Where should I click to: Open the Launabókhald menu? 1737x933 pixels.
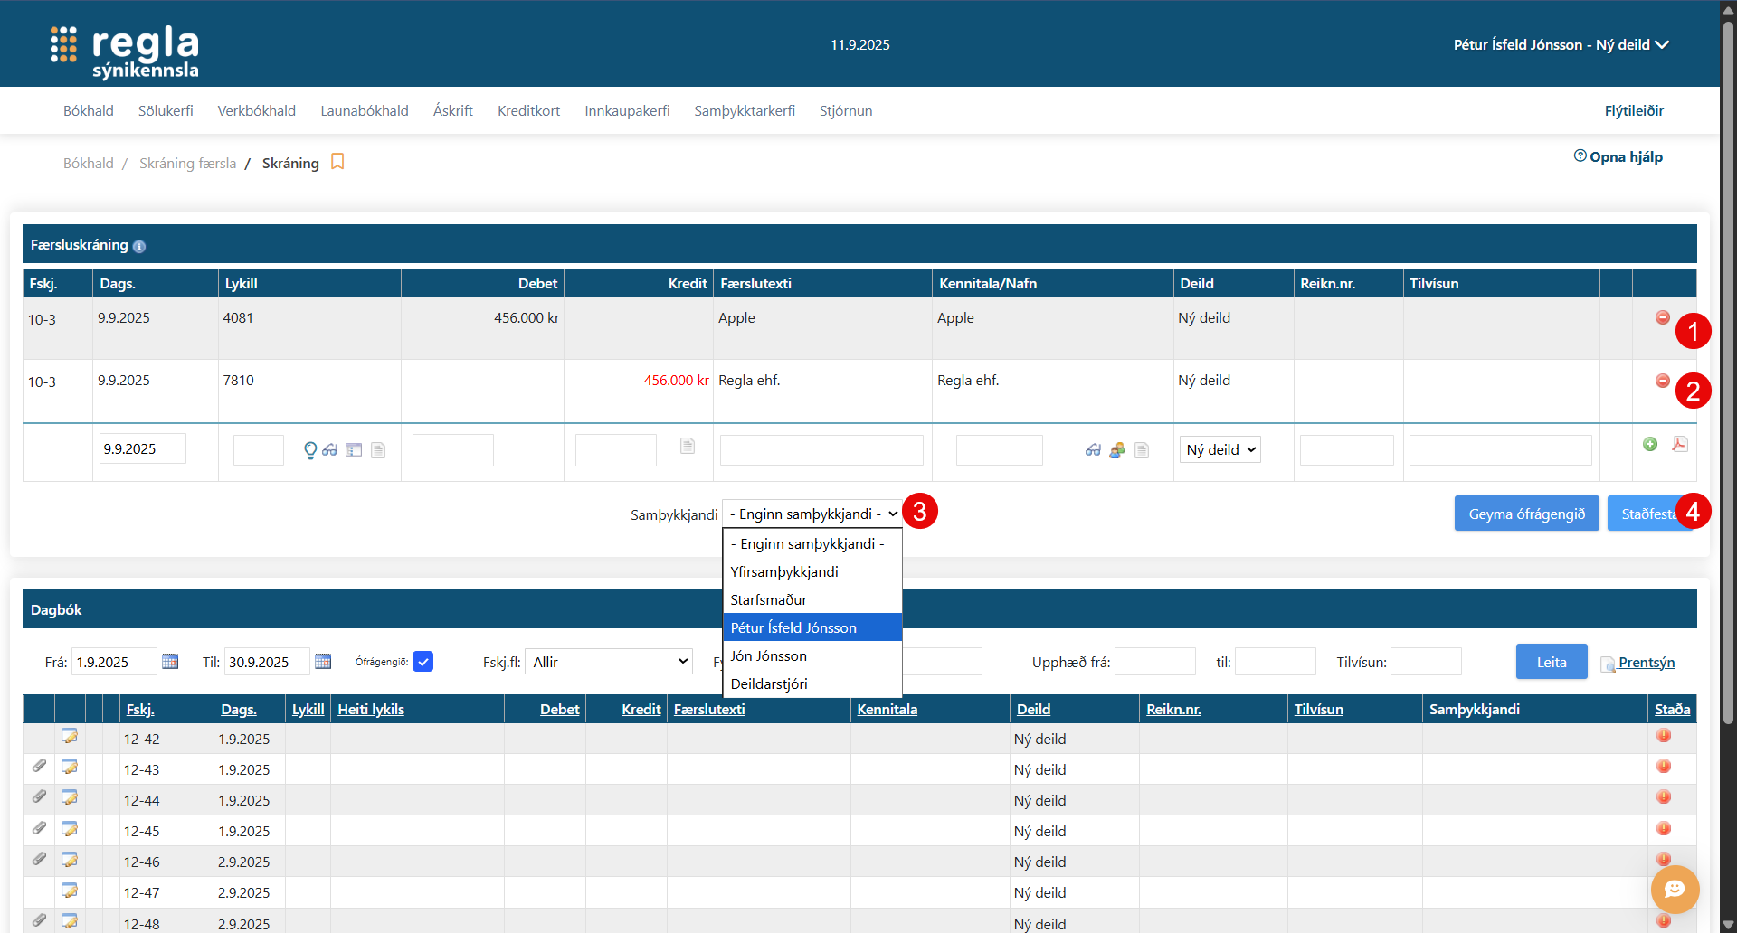click(x=364, y=110)
